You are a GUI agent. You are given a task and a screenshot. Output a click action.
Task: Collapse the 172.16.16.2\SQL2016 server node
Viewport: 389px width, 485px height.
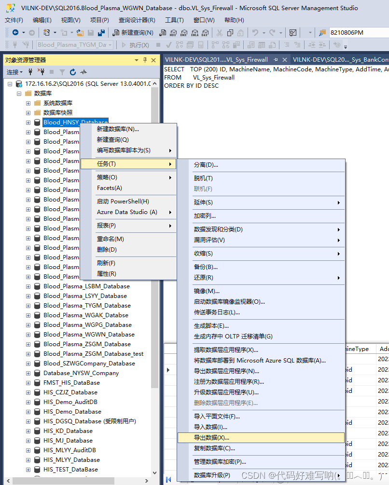click(x=10, y=84)
